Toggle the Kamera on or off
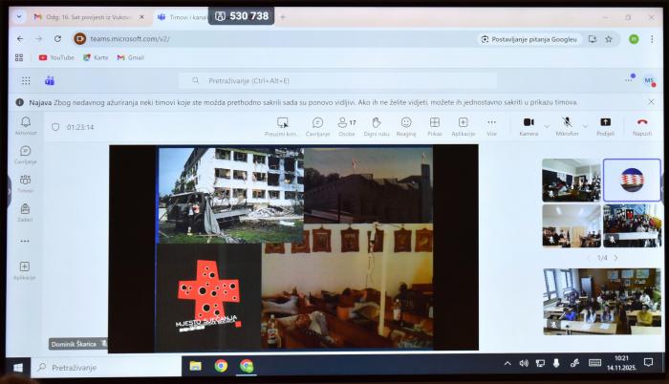 529,123
